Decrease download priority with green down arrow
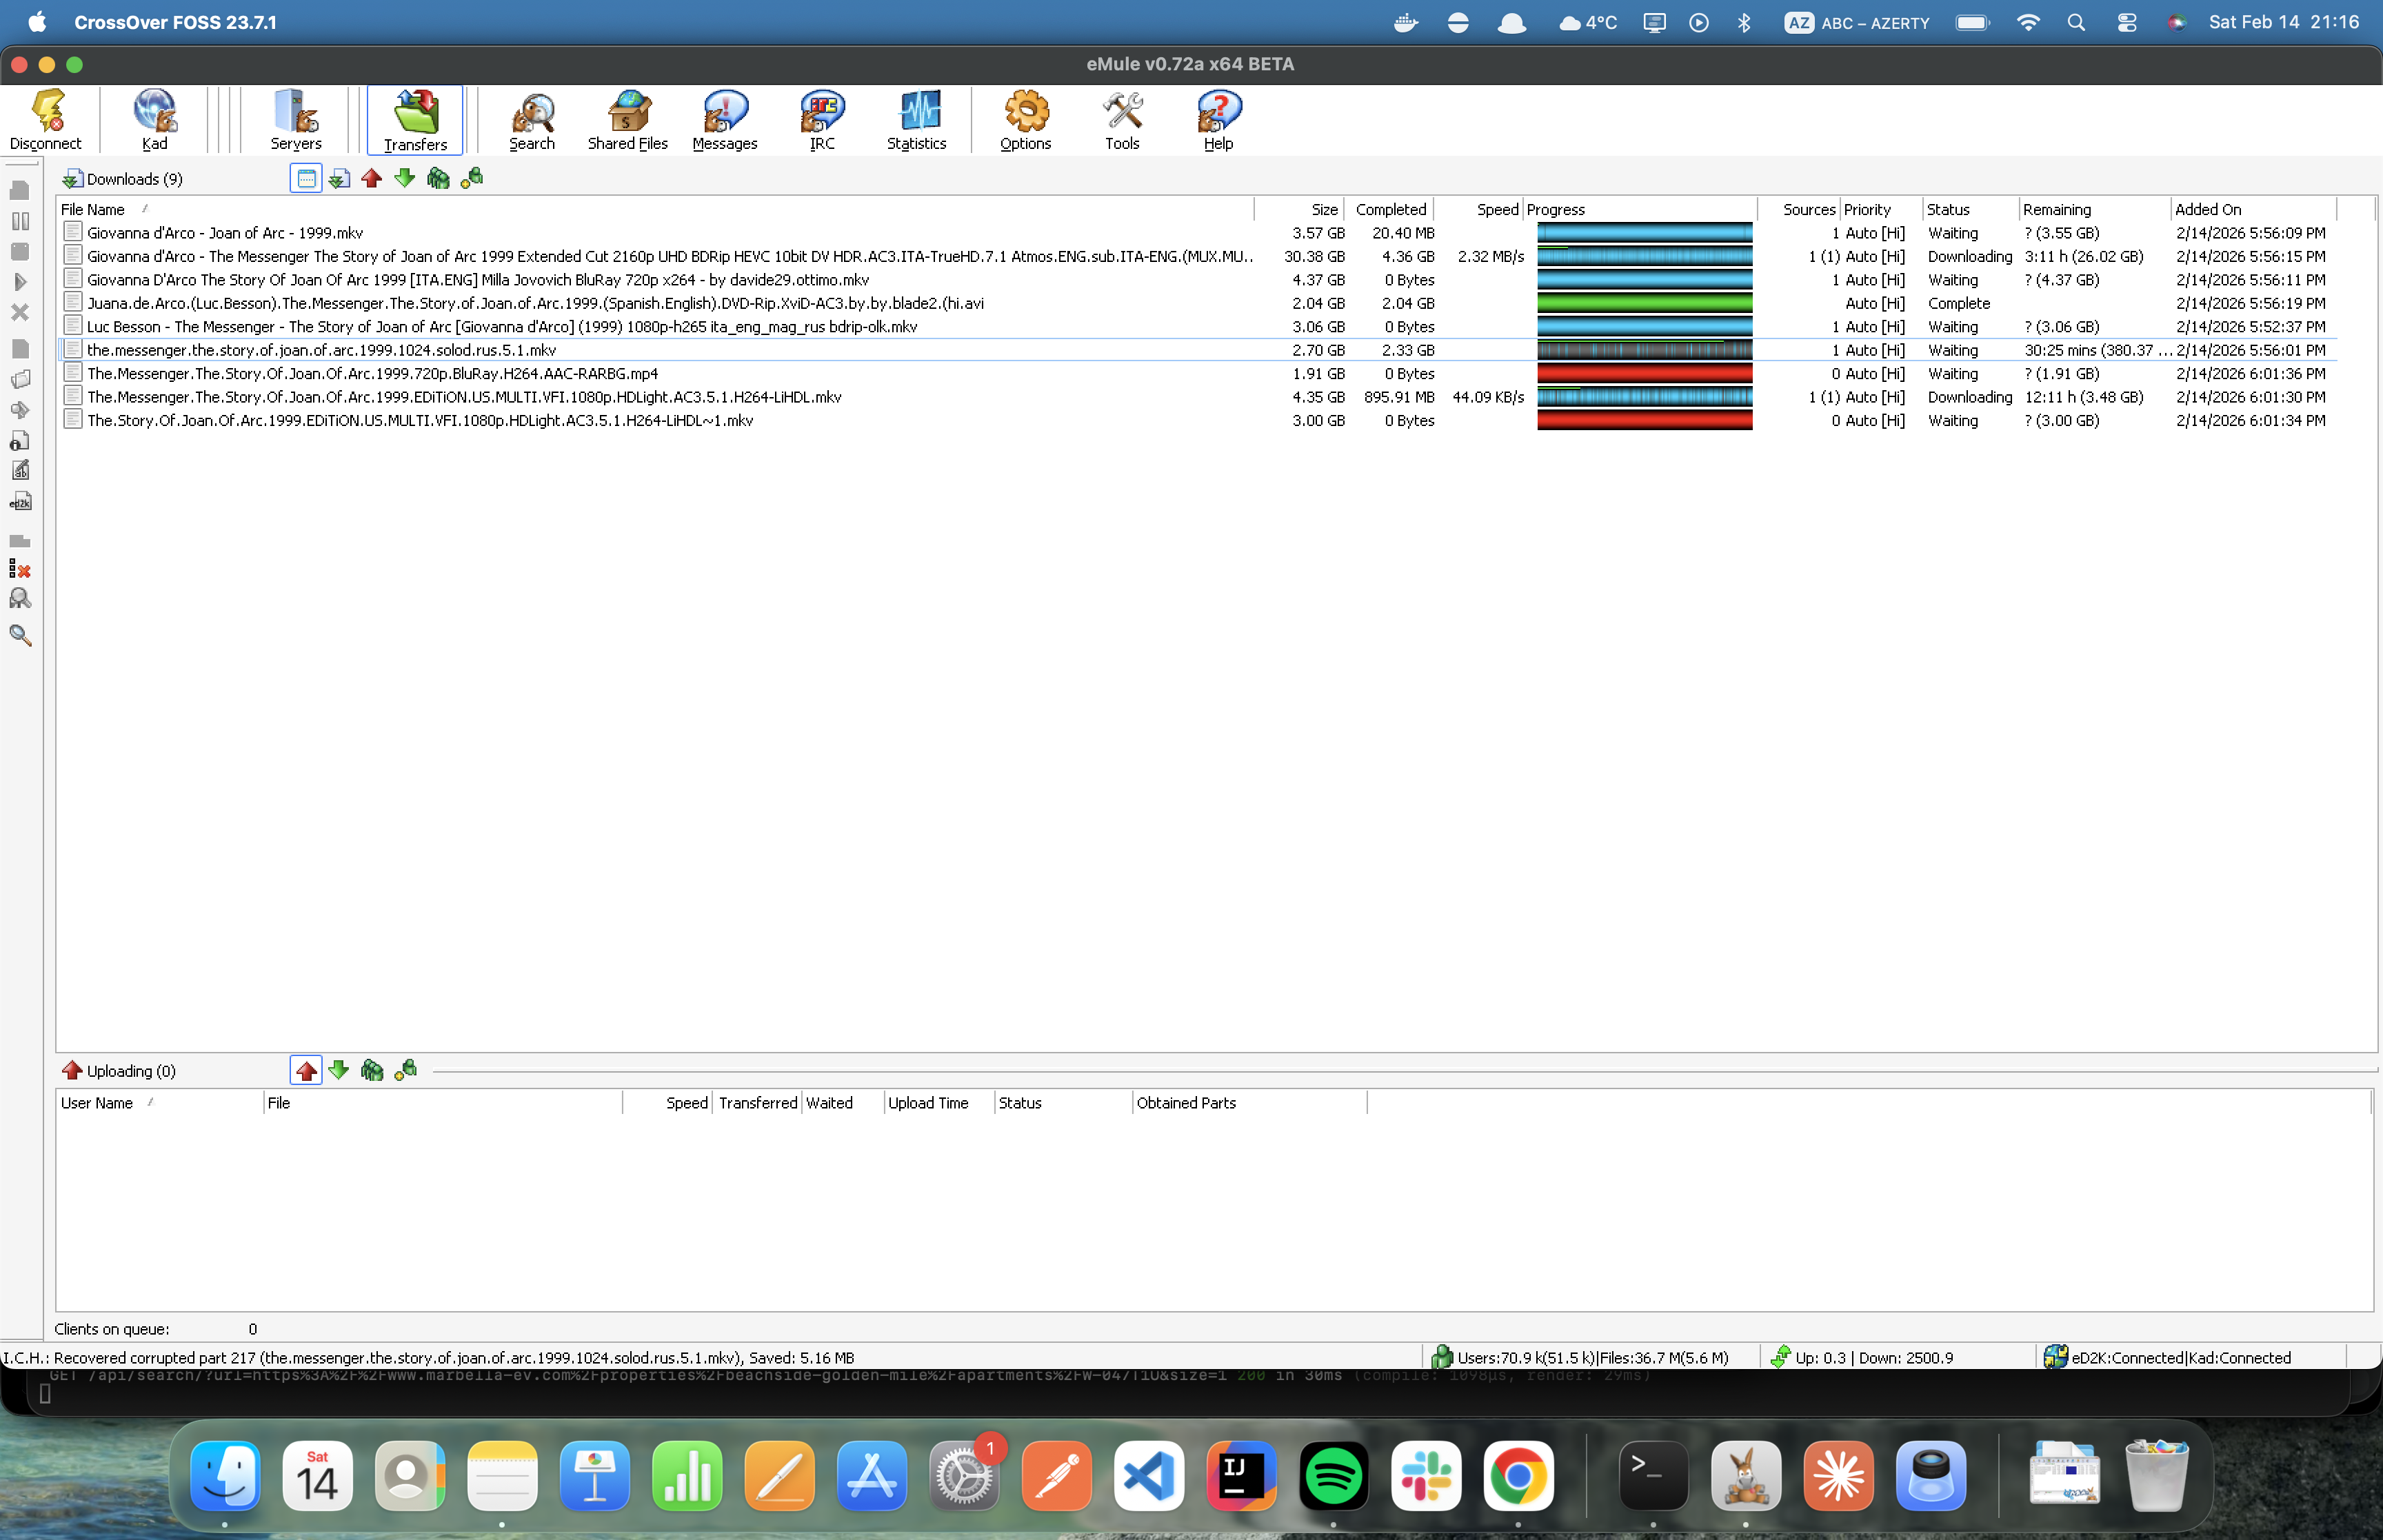The height and width of the screenshot is (1540, 2383). click(x=404, y=178)
